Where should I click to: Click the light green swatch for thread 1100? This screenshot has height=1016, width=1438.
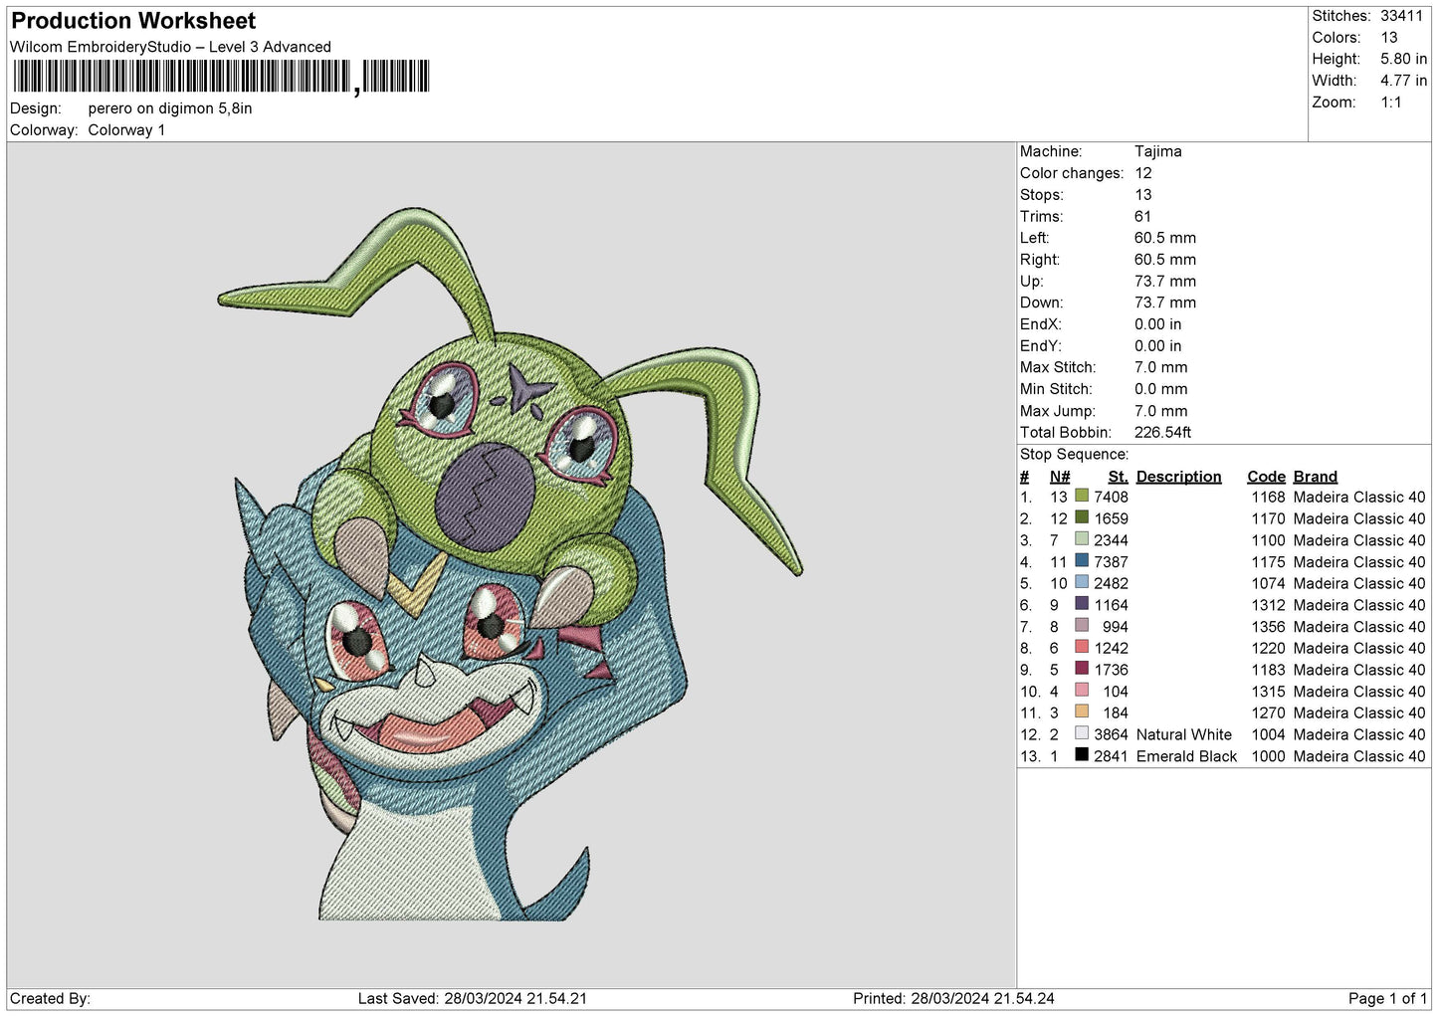(1082, 539)
